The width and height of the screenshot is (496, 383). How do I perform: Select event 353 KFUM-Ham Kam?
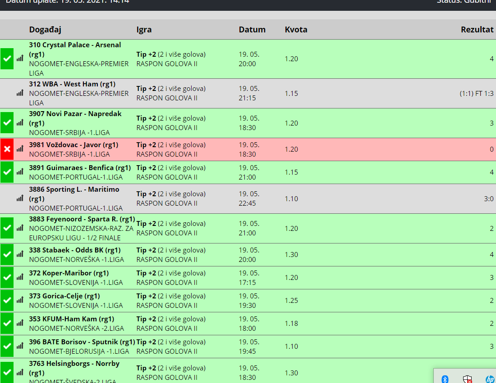click(72, 319)
